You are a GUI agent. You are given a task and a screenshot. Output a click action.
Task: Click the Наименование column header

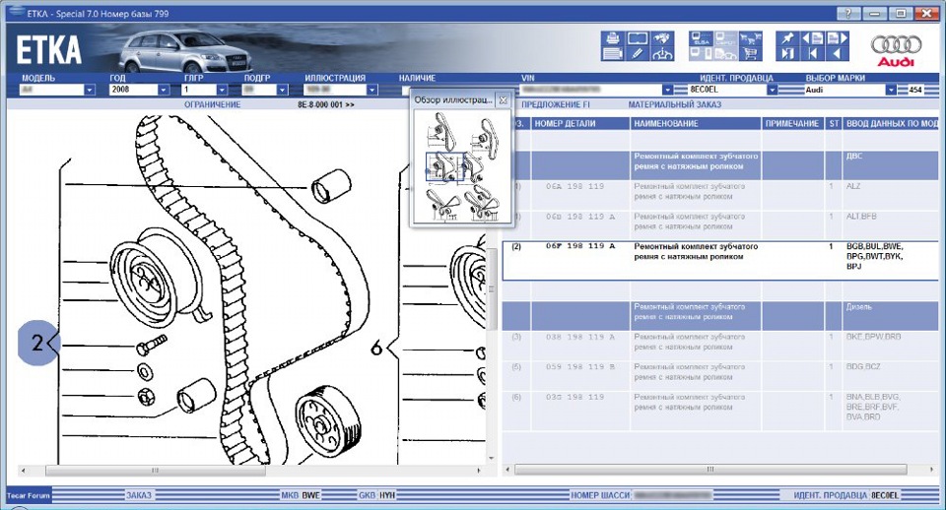(696, 124)
